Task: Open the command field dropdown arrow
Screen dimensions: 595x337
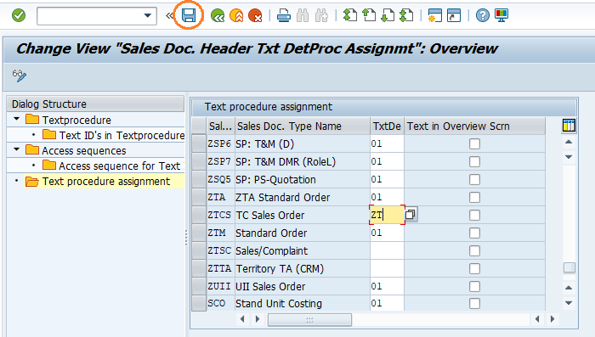Action: pyautogui.click(x=148, y=16)
